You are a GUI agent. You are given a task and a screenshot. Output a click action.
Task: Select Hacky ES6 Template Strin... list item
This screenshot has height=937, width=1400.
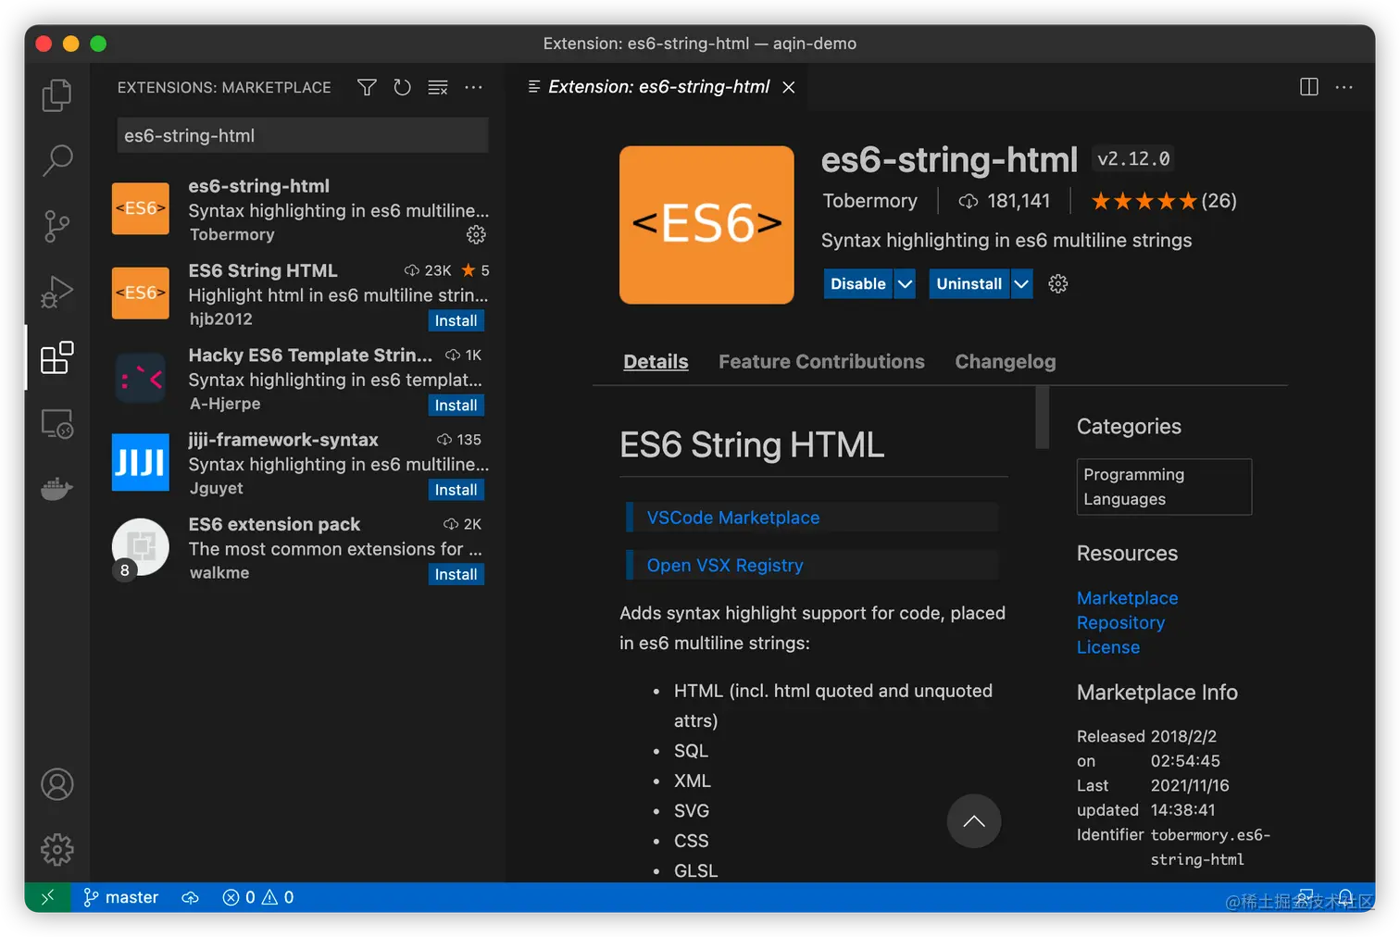(x=298, y=379)
